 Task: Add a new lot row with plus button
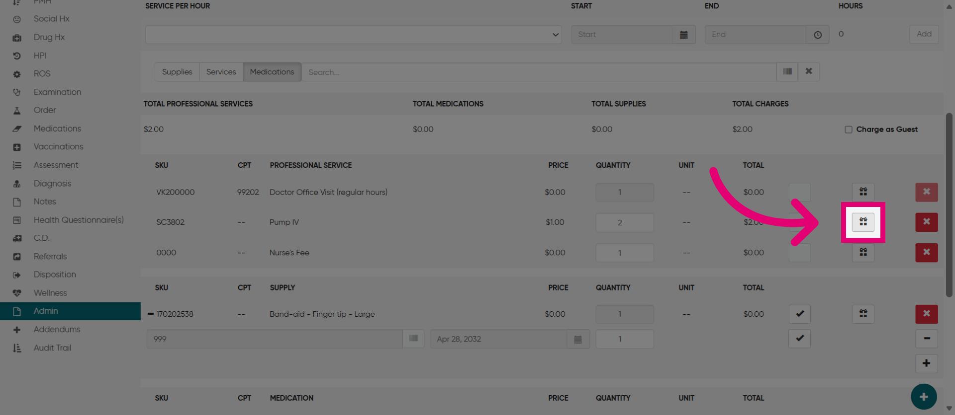pyautogui.click(x=927, y=363)
